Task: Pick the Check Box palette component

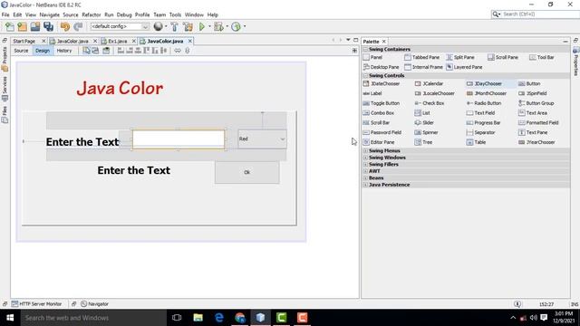Action: (429, 103)
